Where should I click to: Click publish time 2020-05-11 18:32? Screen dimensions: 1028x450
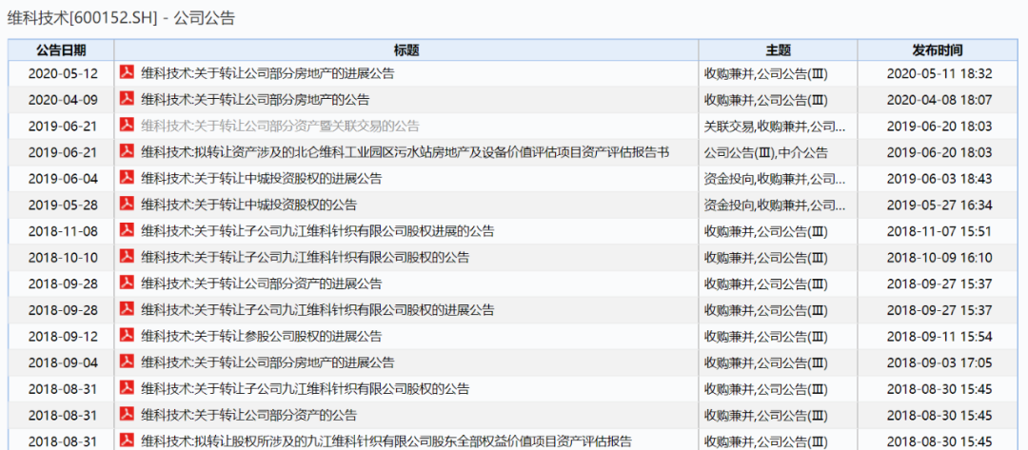tap(939, 73)
